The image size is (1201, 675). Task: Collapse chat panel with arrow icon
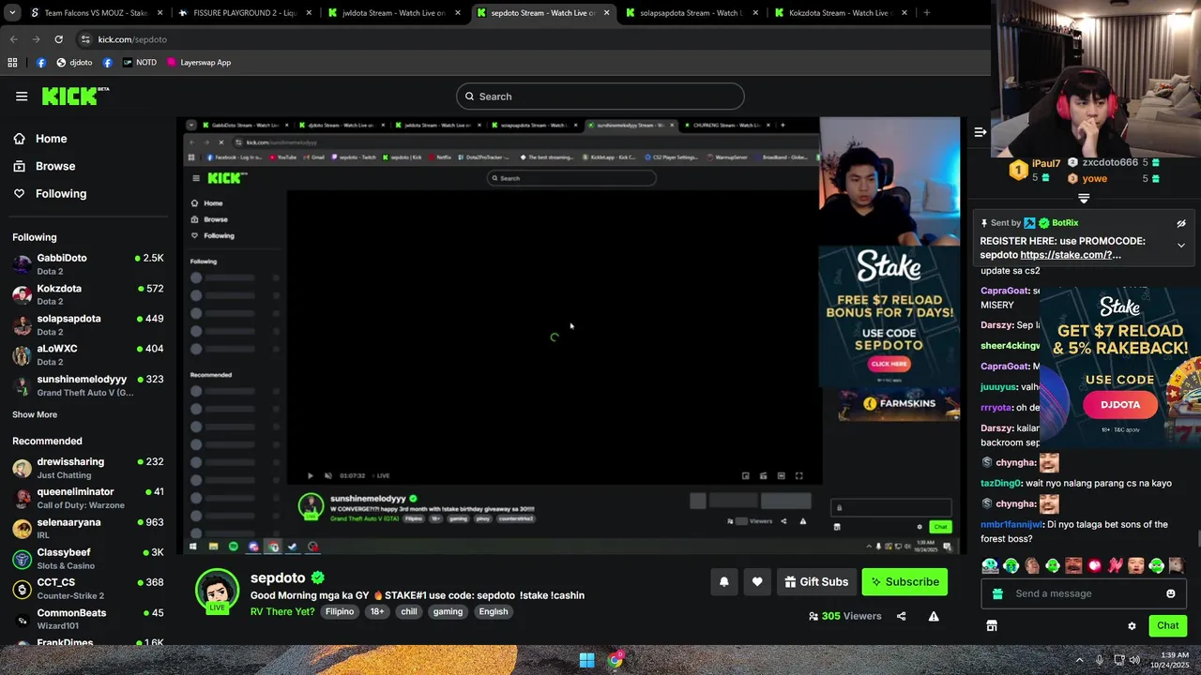[980, 132]
